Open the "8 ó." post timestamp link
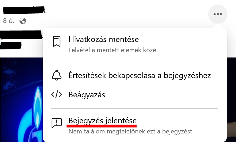 click(x=9, y=21)
